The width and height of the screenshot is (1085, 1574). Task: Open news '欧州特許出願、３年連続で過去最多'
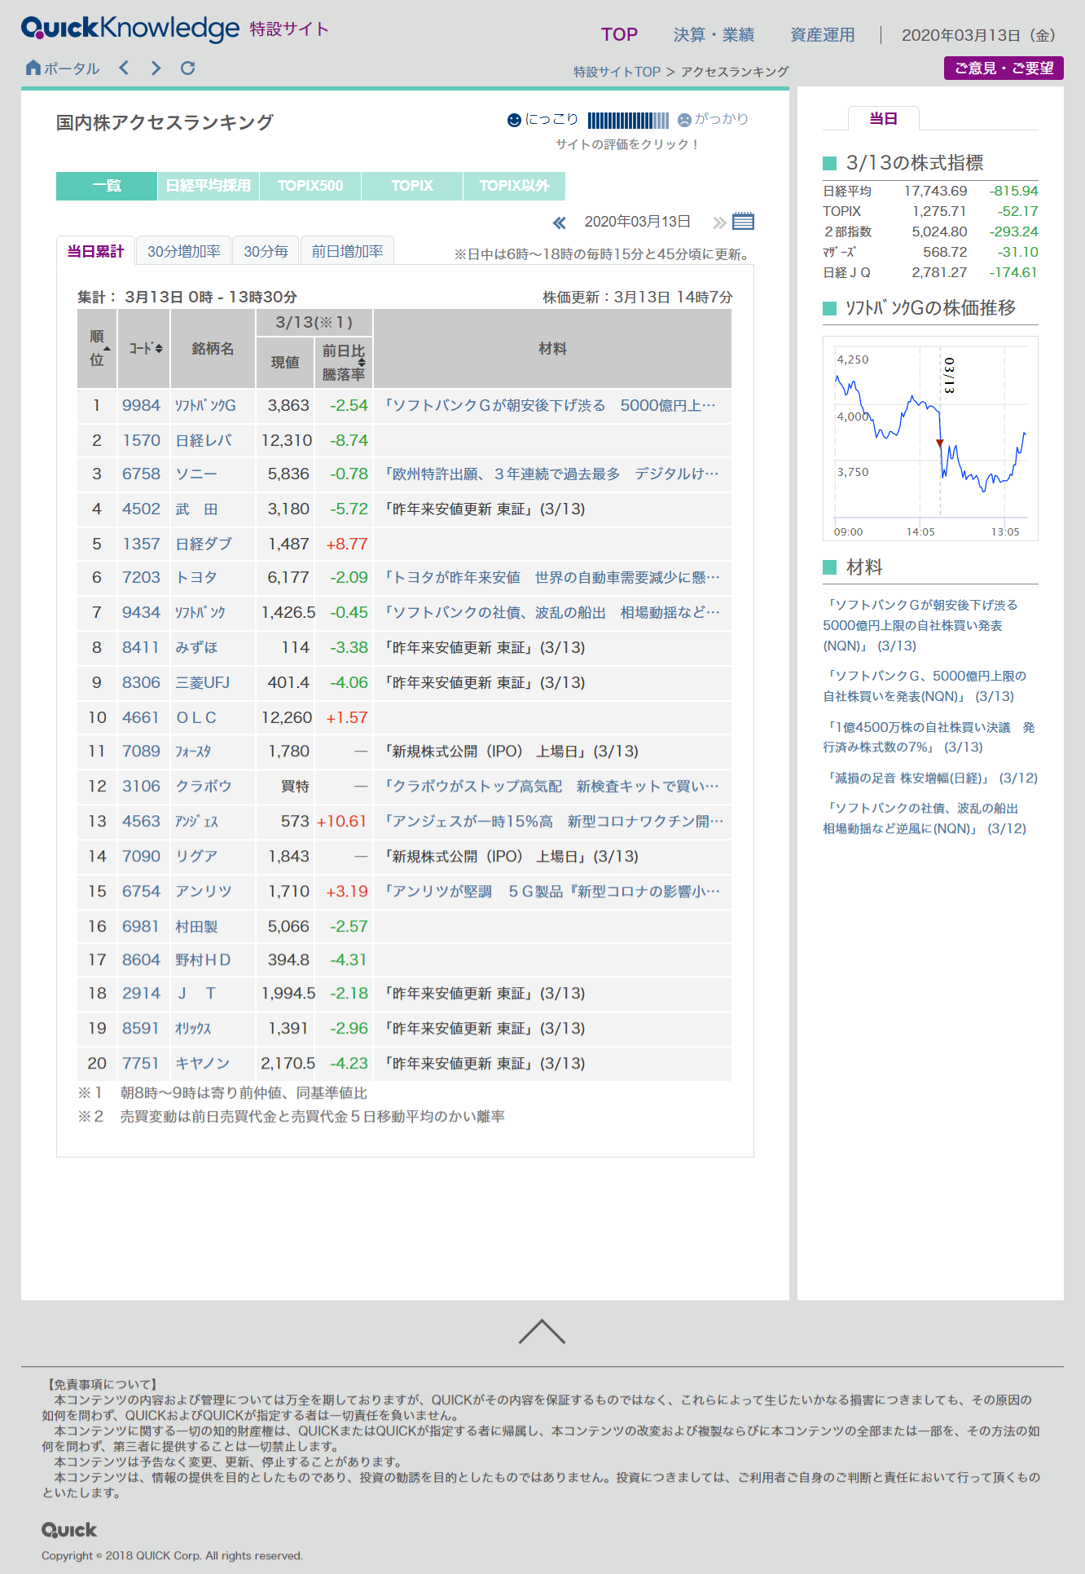[551, 474]
